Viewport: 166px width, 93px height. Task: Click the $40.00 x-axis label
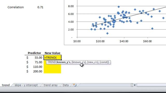[124, 41]
